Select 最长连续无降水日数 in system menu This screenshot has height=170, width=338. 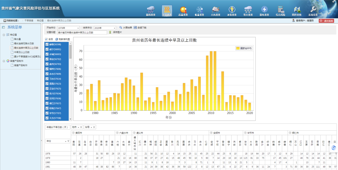24,43
